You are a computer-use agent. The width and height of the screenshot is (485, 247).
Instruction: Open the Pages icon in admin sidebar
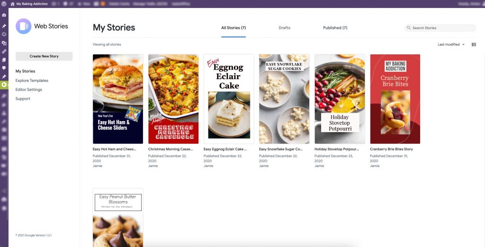pos(4,60)
